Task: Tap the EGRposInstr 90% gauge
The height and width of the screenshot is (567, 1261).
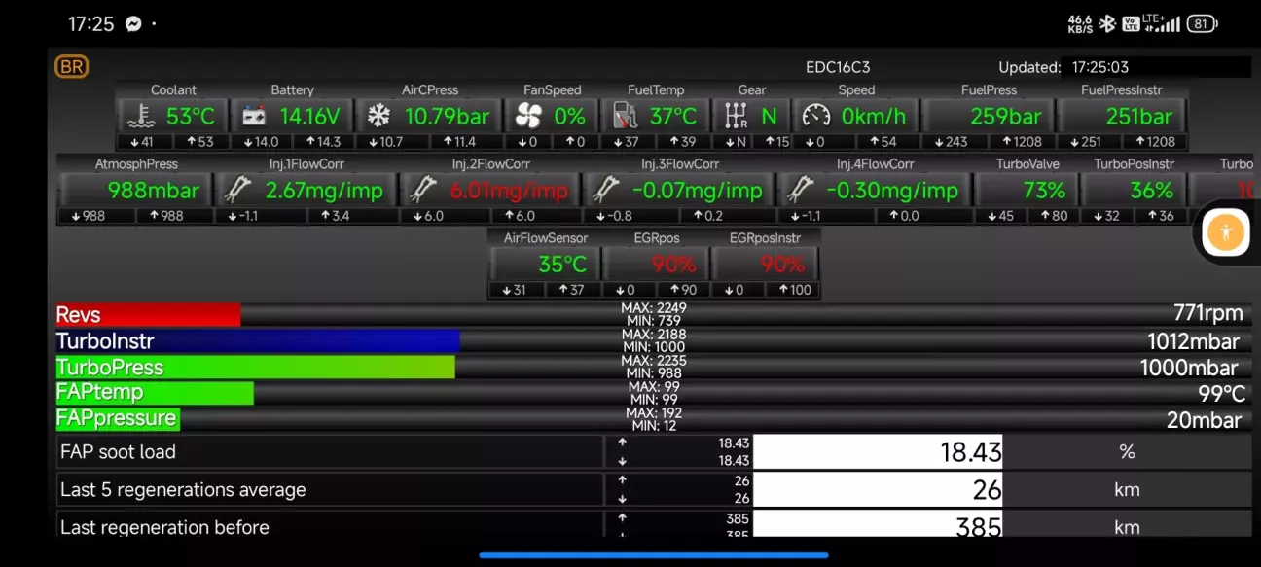Action: coord(766,264)
